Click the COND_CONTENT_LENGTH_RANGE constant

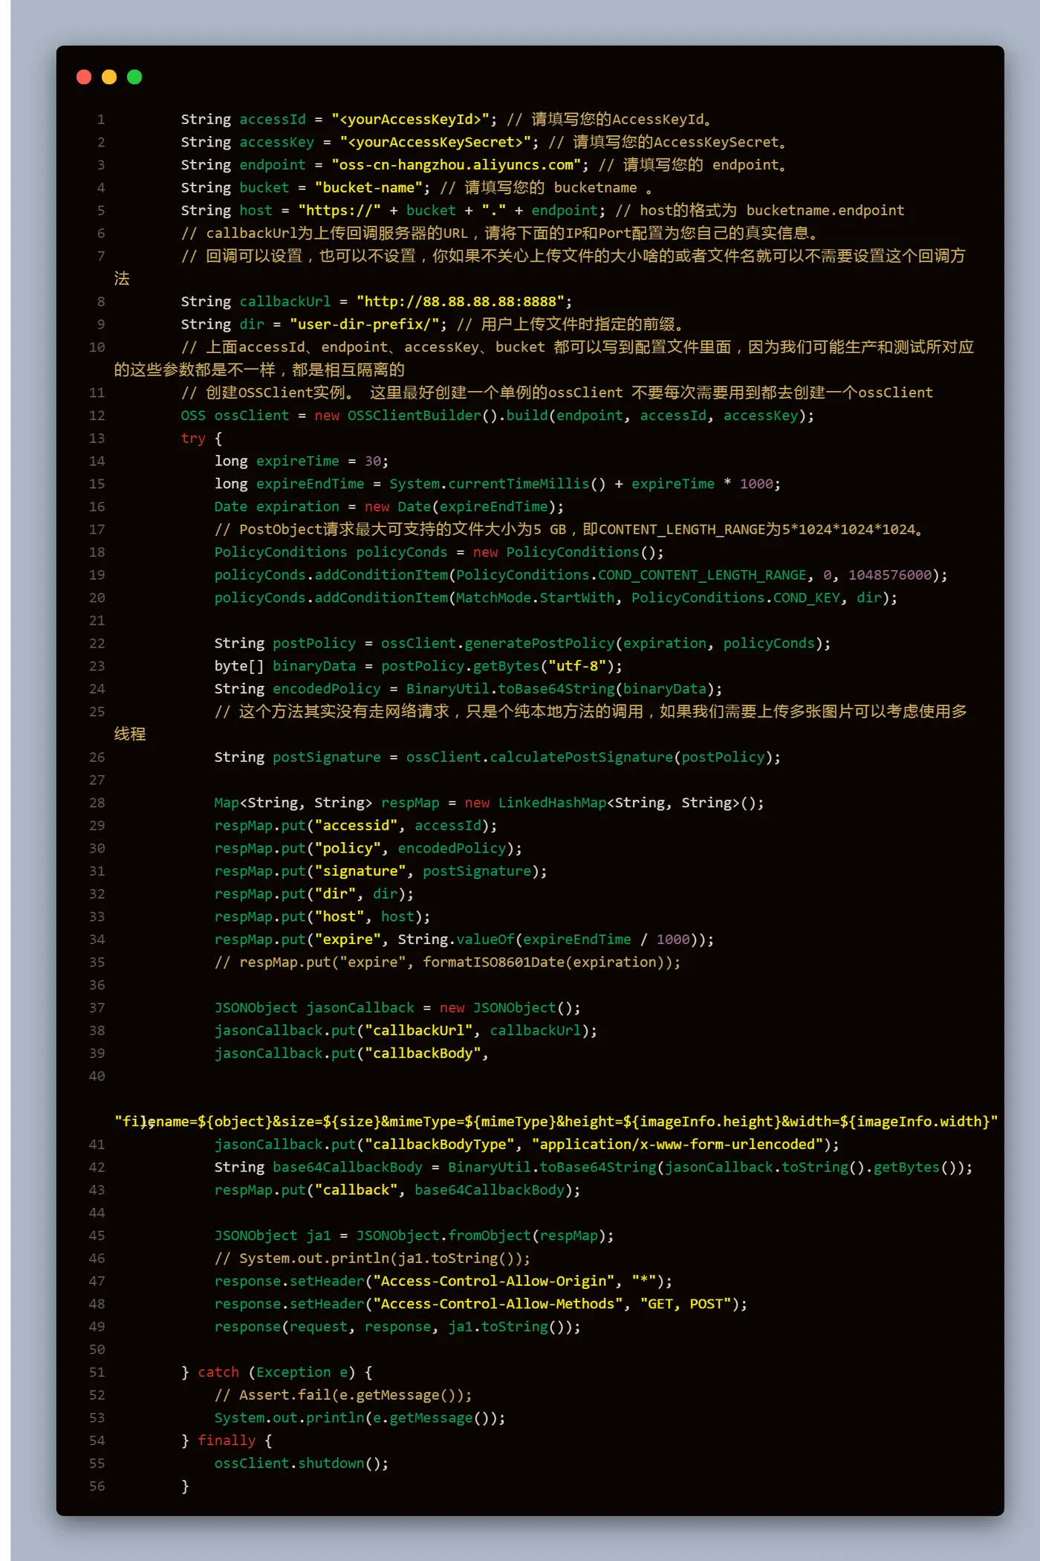click(703, 575)
